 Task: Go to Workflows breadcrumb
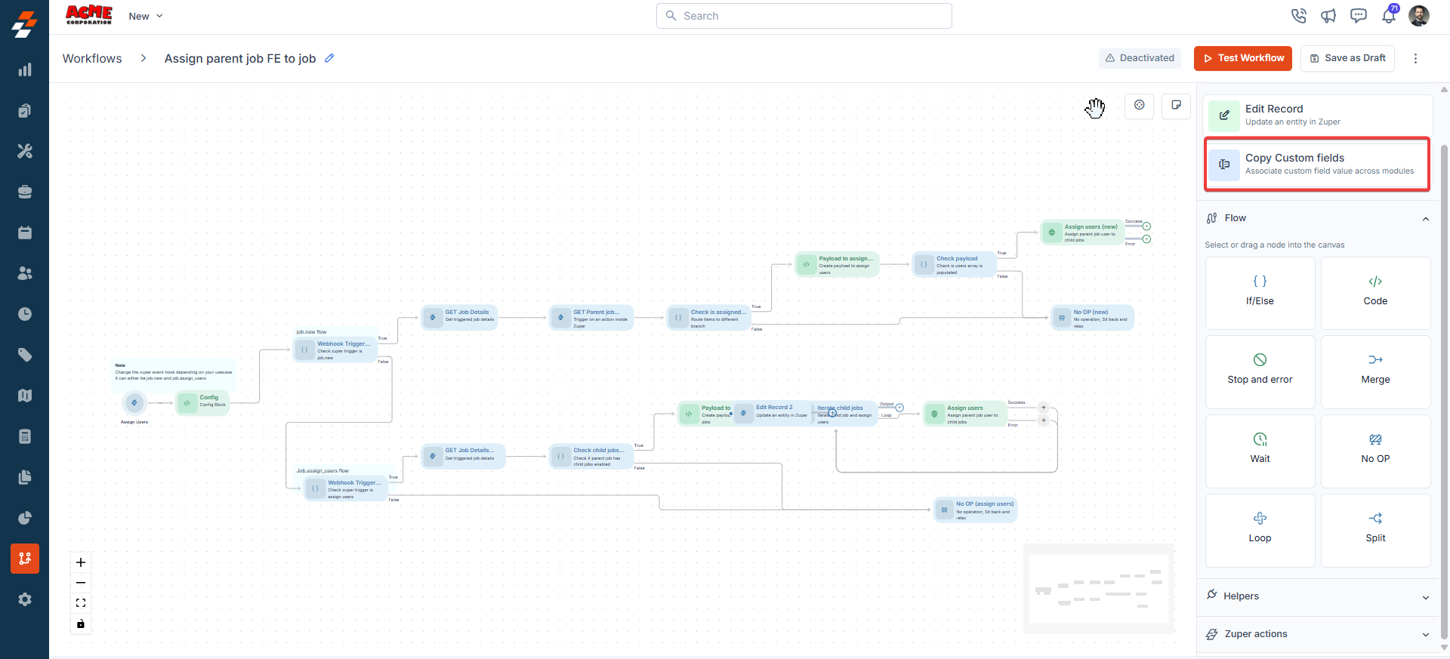point(92,59)
